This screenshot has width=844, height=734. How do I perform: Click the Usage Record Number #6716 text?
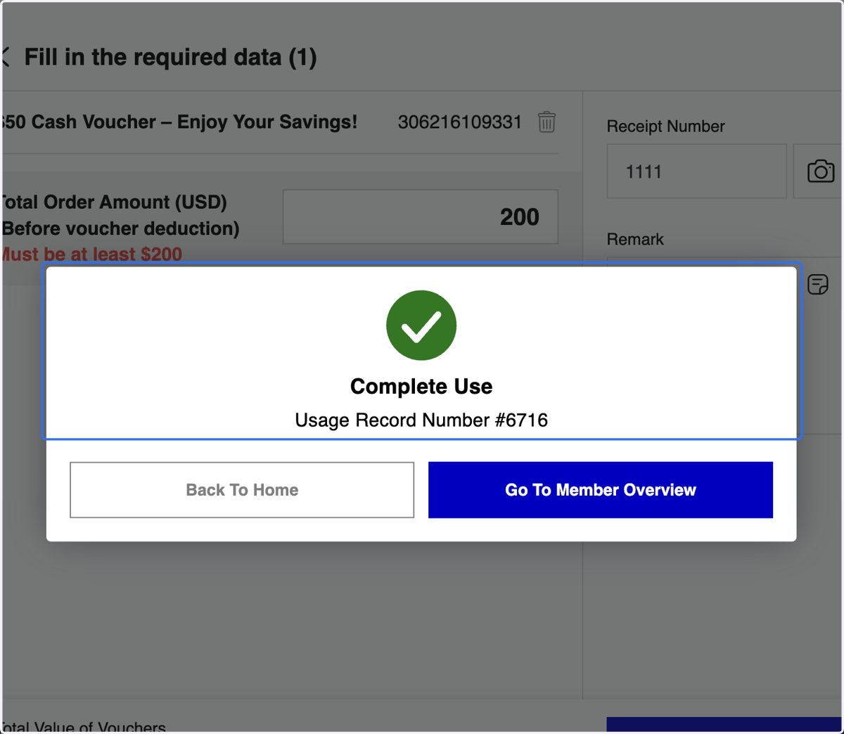pyautogui.click(x=421, y=420)
